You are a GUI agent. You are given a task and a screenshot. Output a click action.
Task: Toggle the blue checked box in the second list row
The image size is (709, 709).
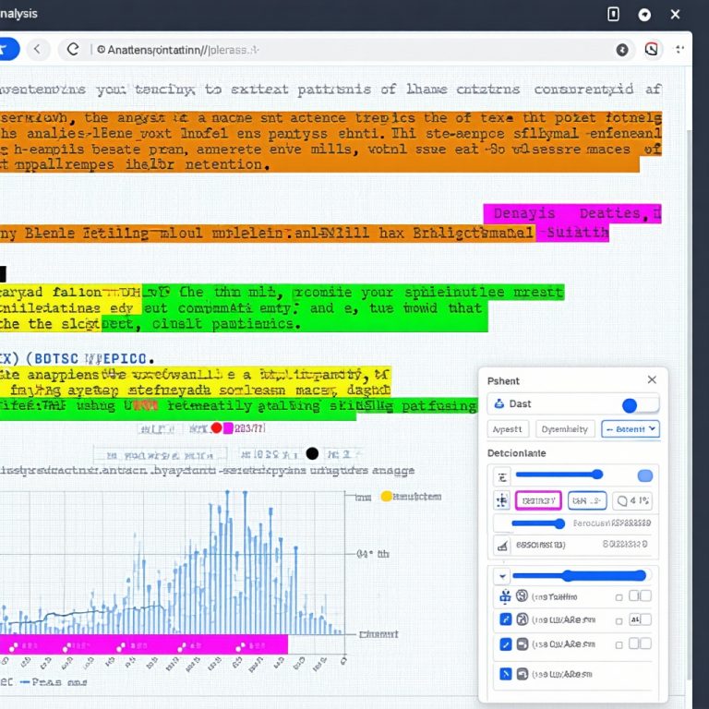506,619
